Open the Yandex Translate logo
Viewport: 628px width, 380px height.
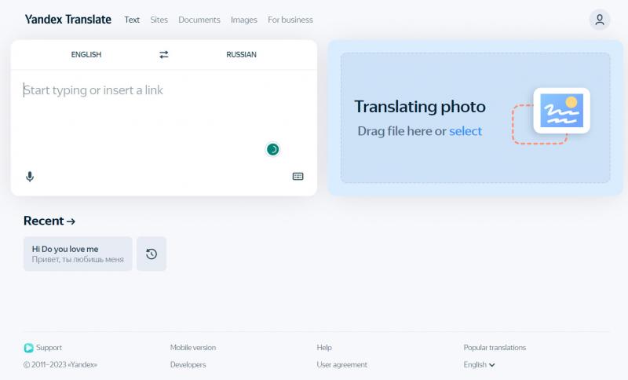pyautogui.click(x=68, y=19)
